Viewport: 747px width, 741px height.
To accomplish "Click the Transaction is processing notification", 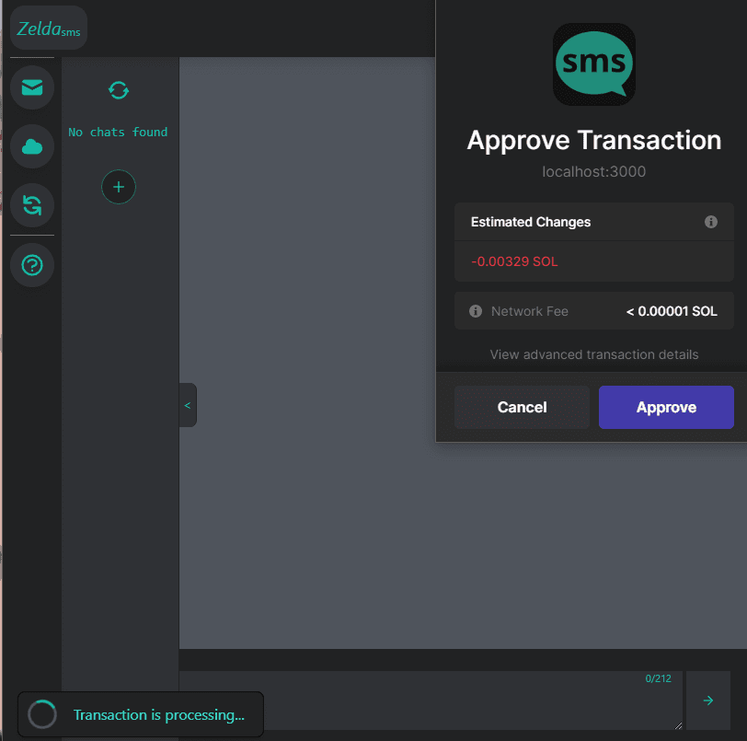I will pyautogui.click(x=158, y=715).
